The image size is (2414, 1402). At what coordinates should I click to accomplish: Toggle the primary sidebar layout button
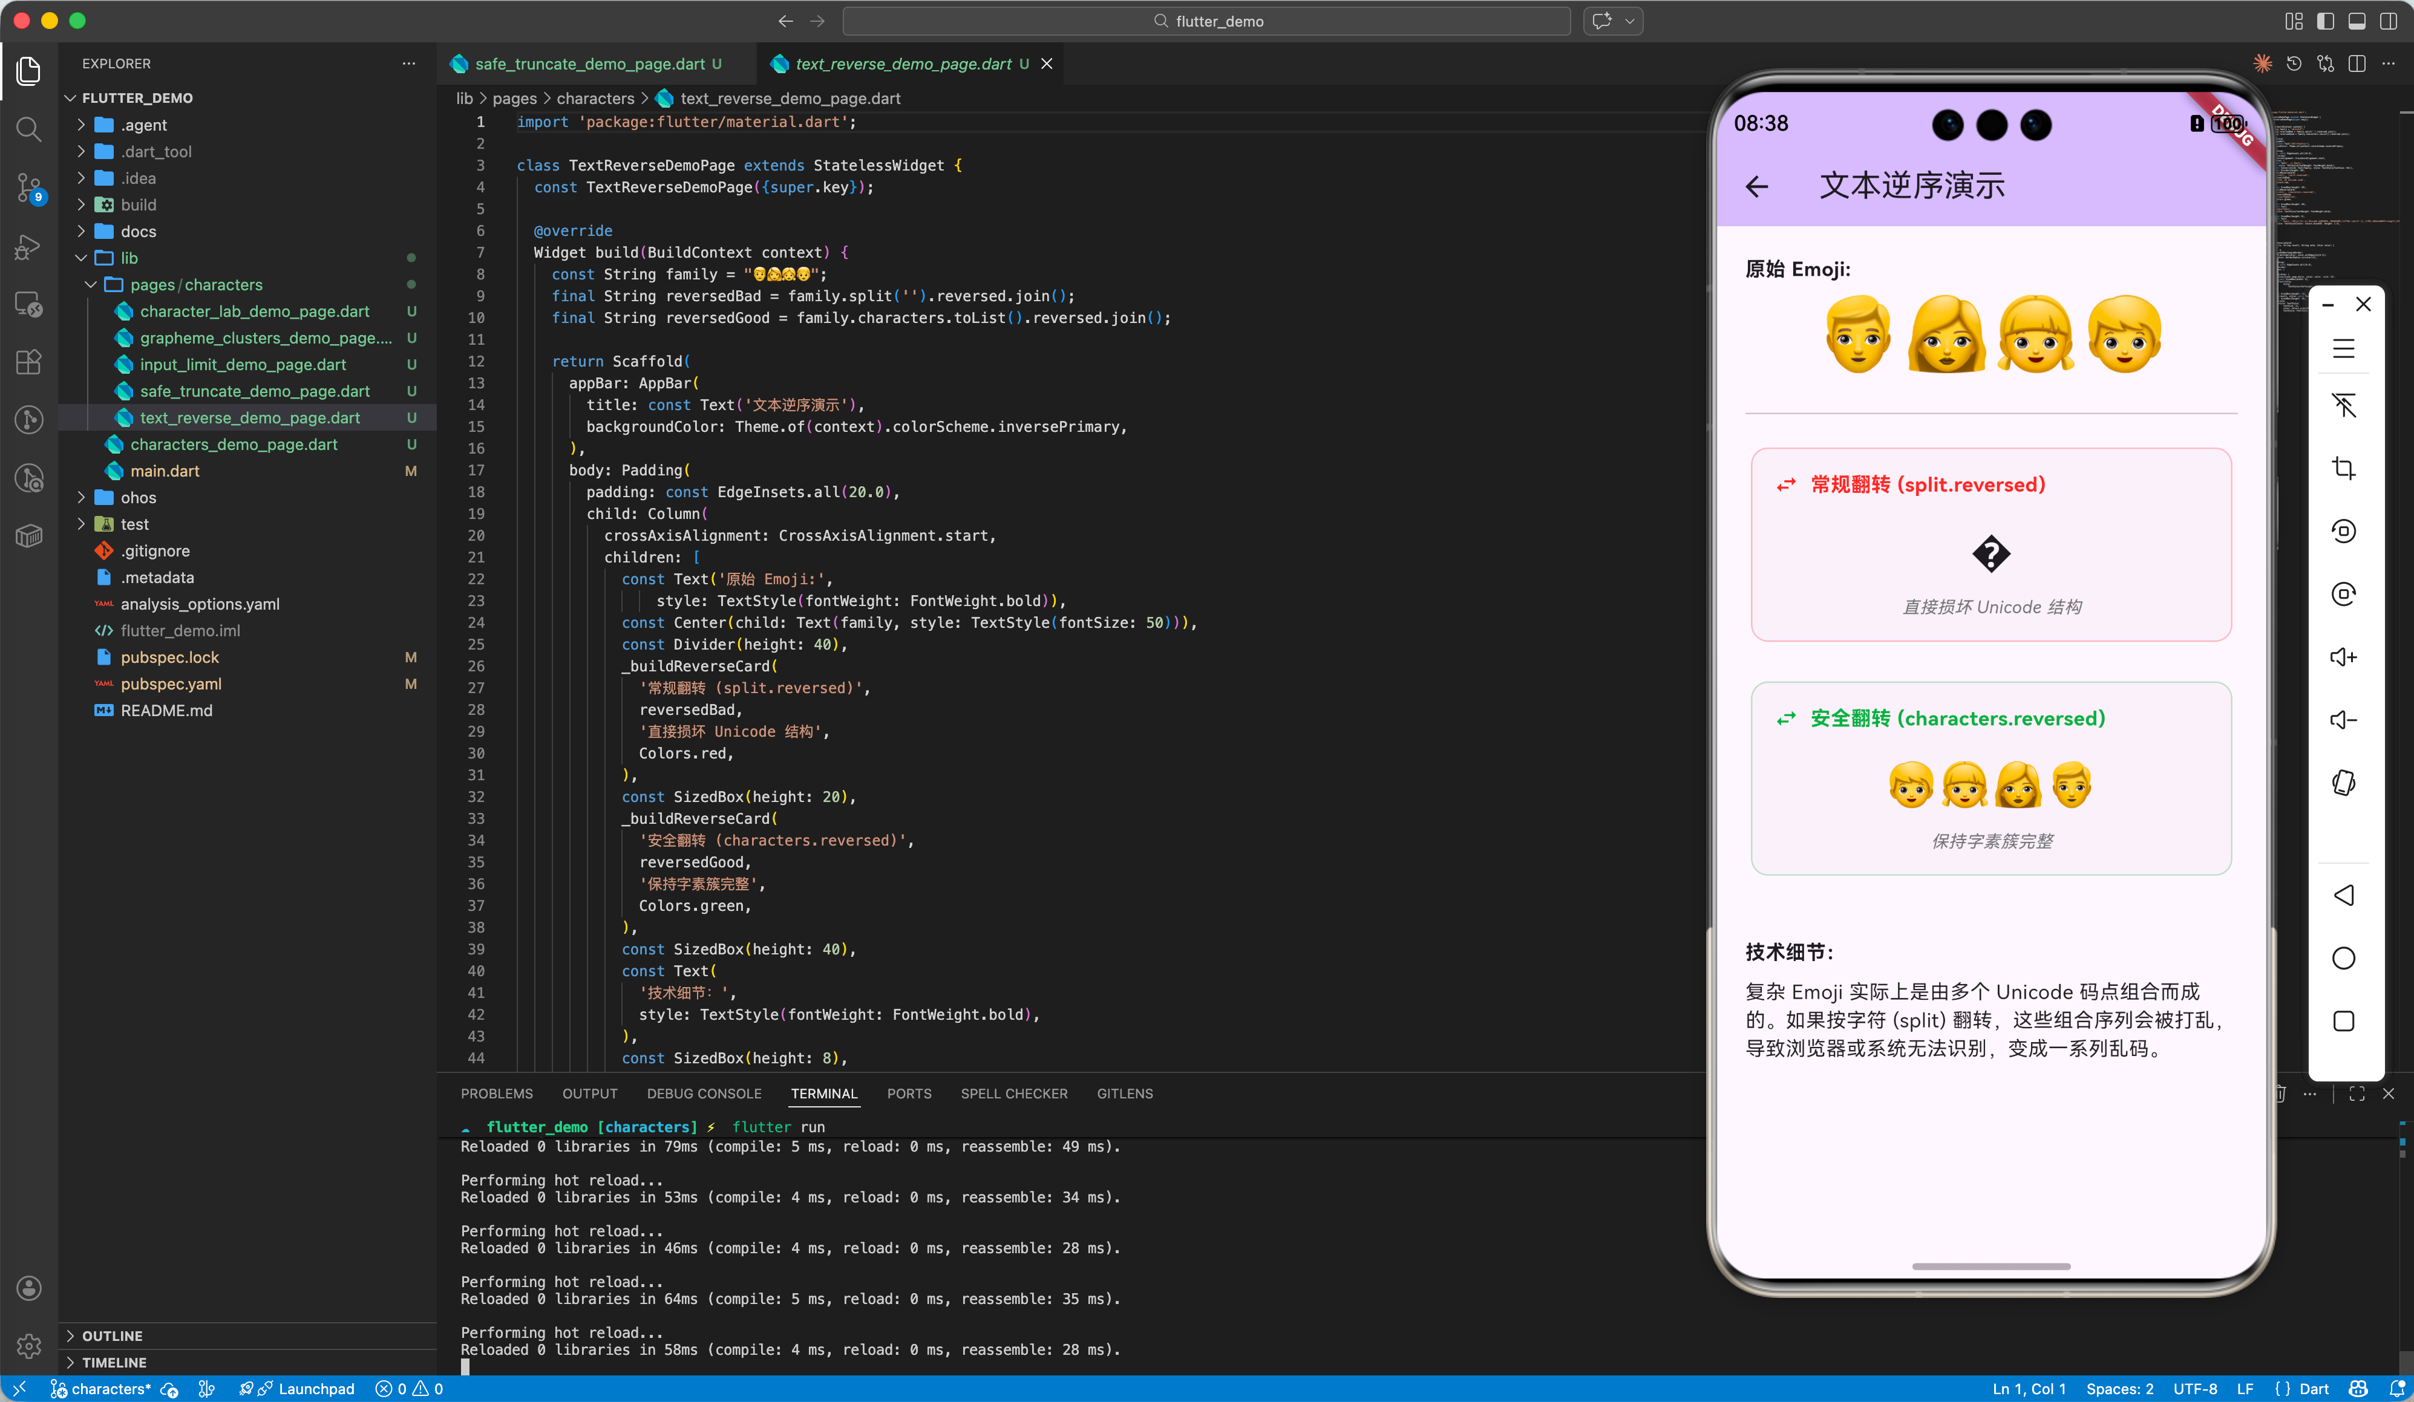[2325, 21]
